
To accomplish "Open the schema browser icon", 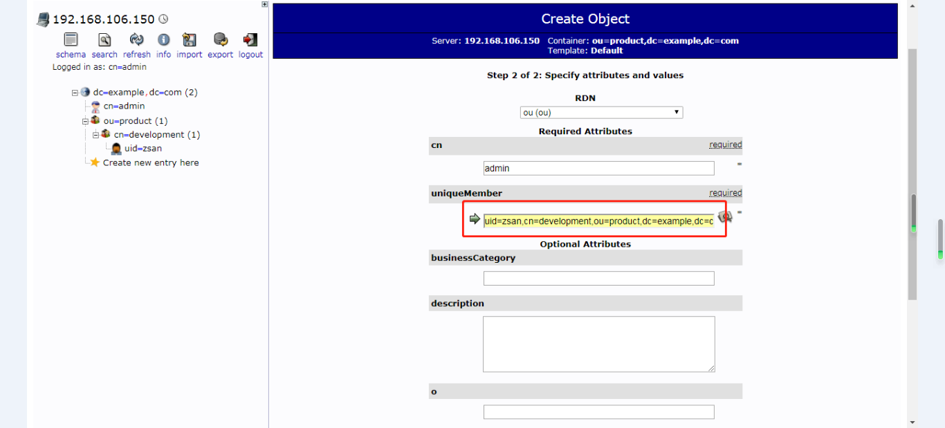I will tap(70, 40).
